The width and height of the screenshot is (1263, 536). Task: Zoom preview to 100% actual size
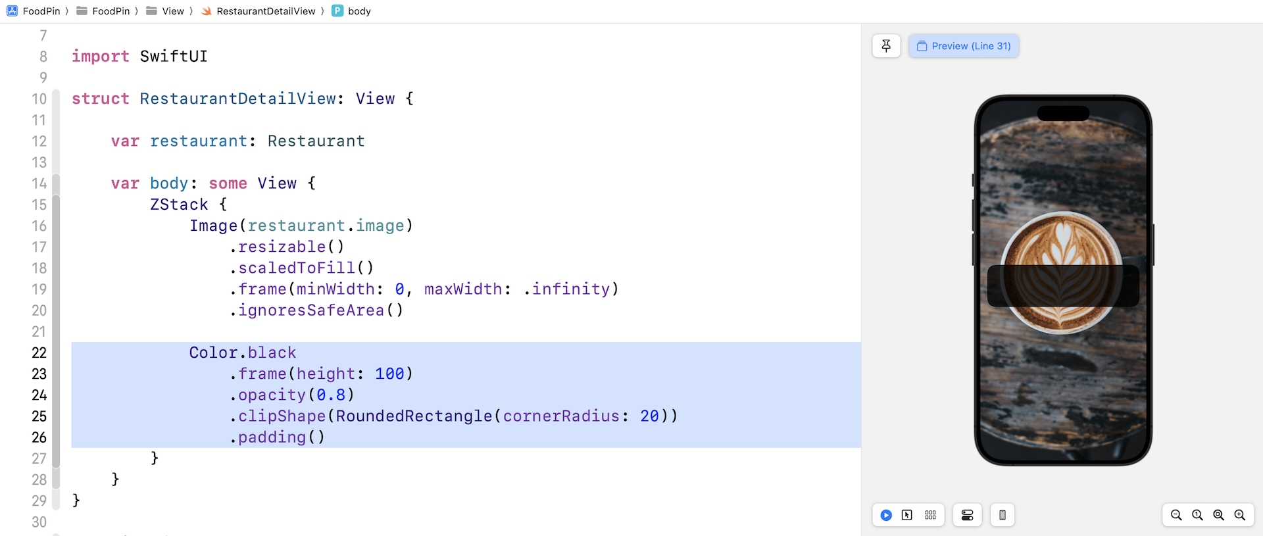[x=1197, y=515]
